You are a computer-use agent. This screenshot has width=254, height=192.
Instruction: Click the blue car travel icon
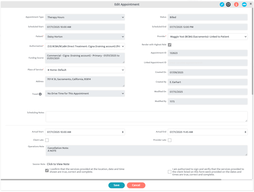[244, 5]
